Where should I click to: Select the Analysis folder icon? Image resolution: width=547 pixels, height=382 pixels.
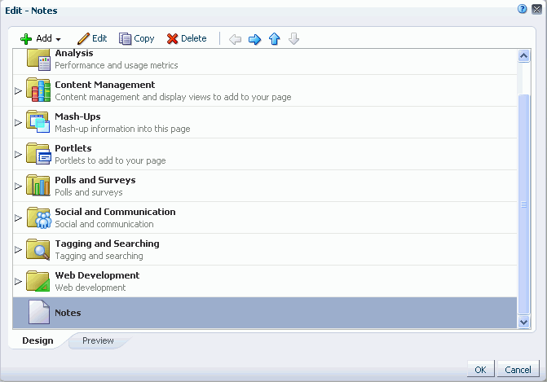click(38, 59)
